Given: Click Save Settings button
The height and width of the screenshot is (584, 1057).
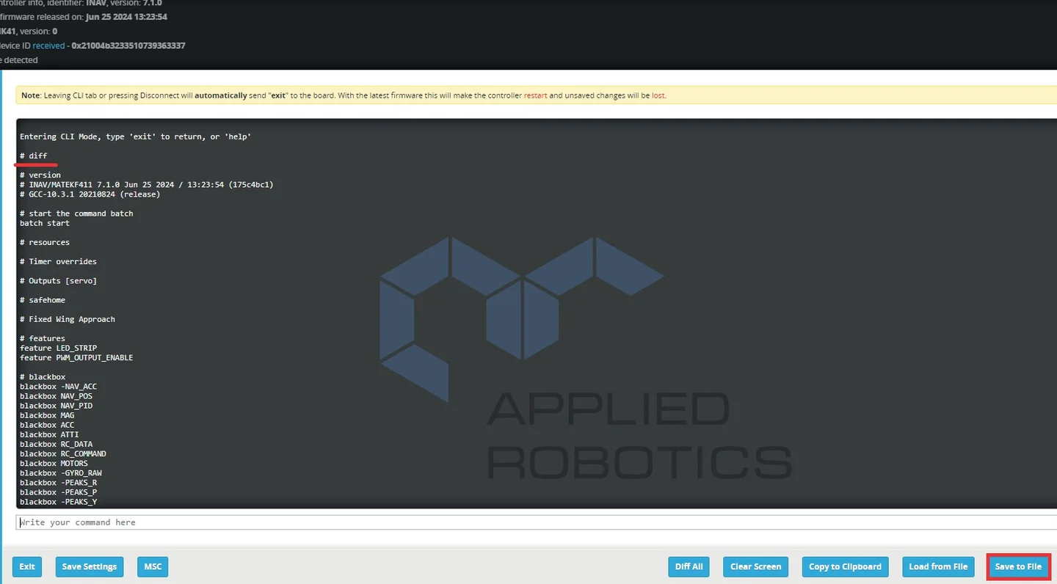Looking at the screenshot, I should (x=90, y=566).
